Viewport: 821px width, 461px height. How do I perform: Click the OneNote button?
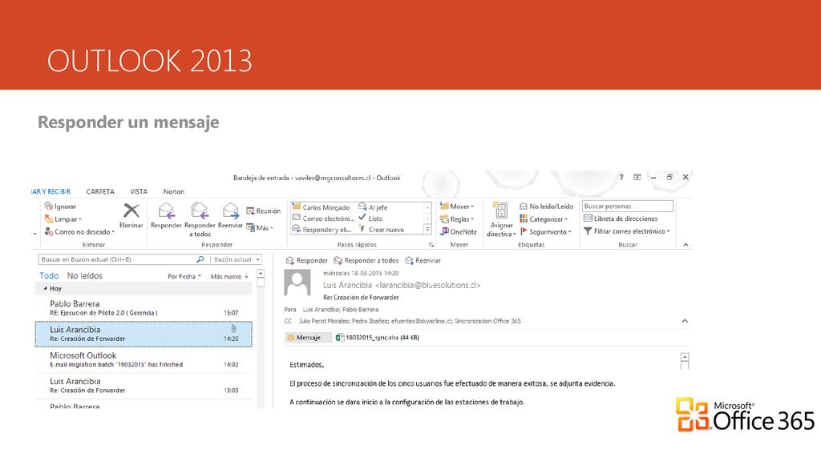[459, 231]
